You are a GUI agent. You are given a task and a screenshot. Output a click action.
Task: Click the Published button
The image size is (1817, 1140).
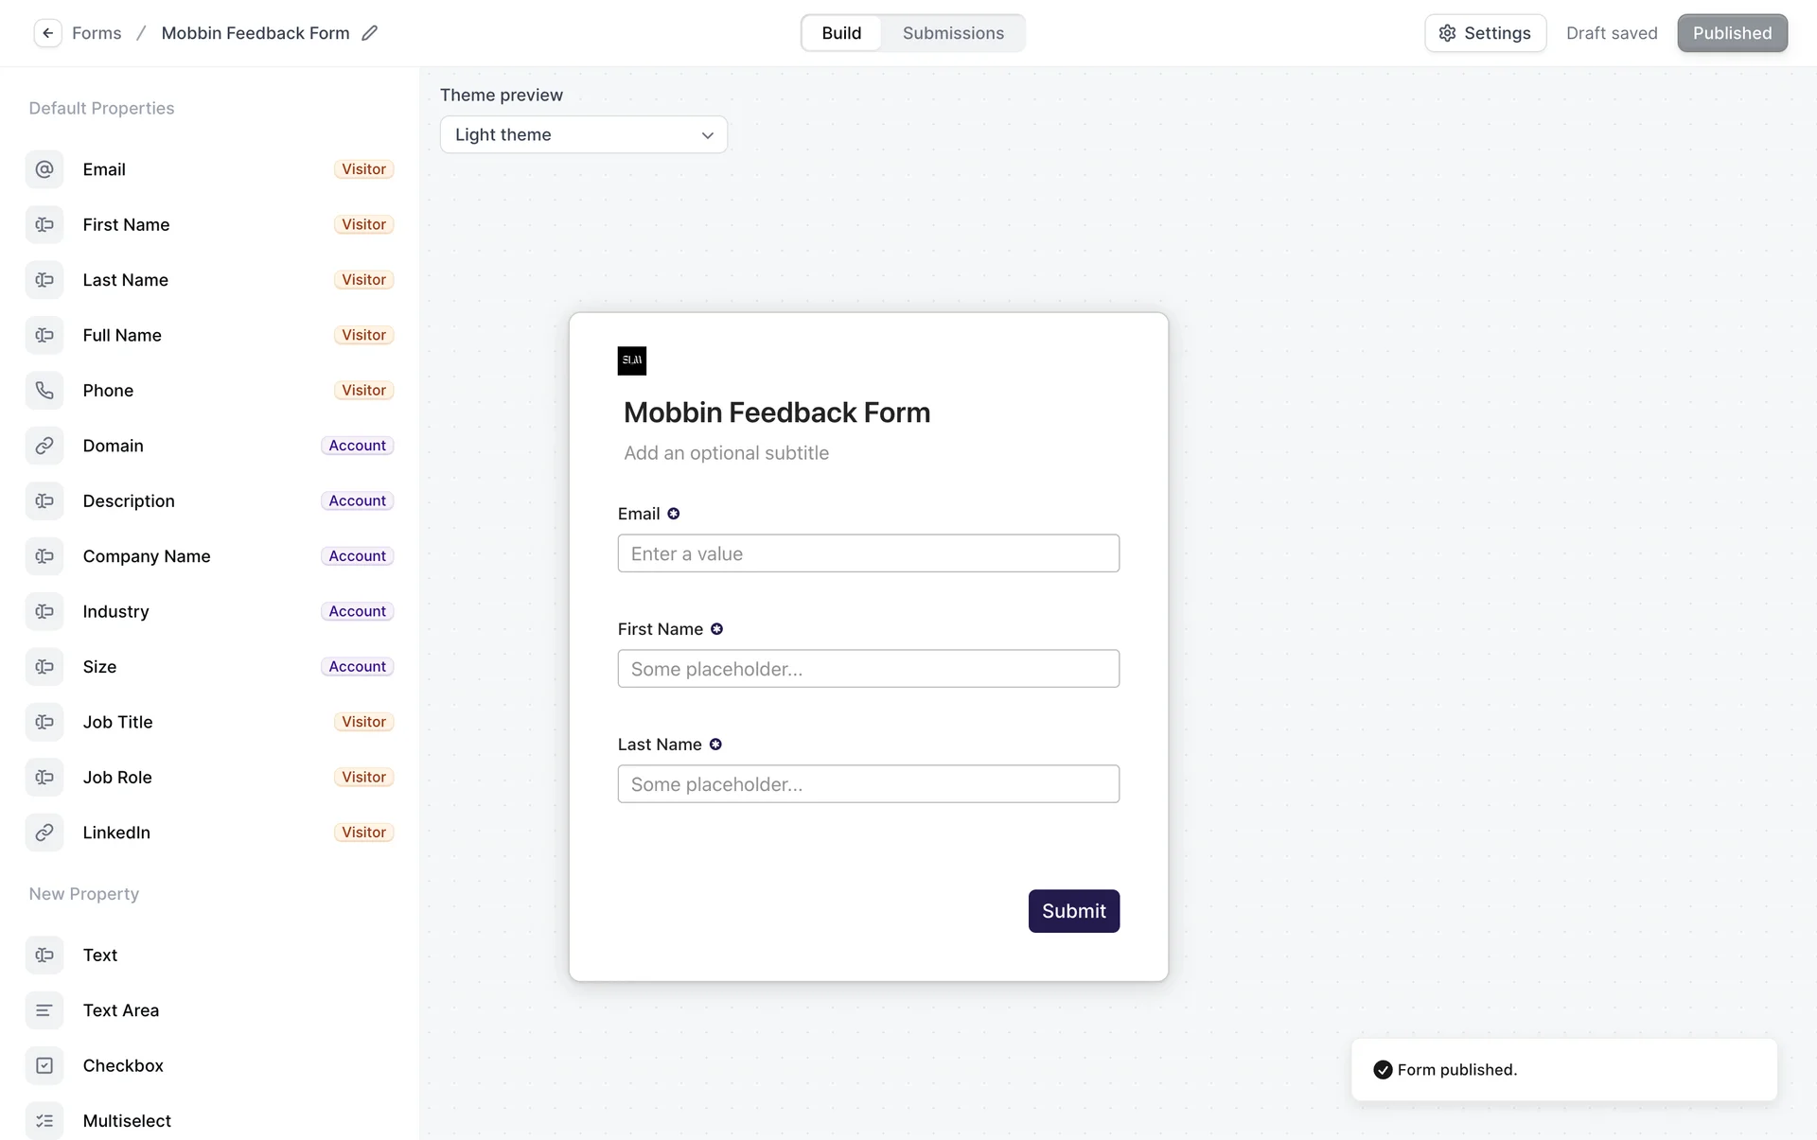[x=1732, y=33]
